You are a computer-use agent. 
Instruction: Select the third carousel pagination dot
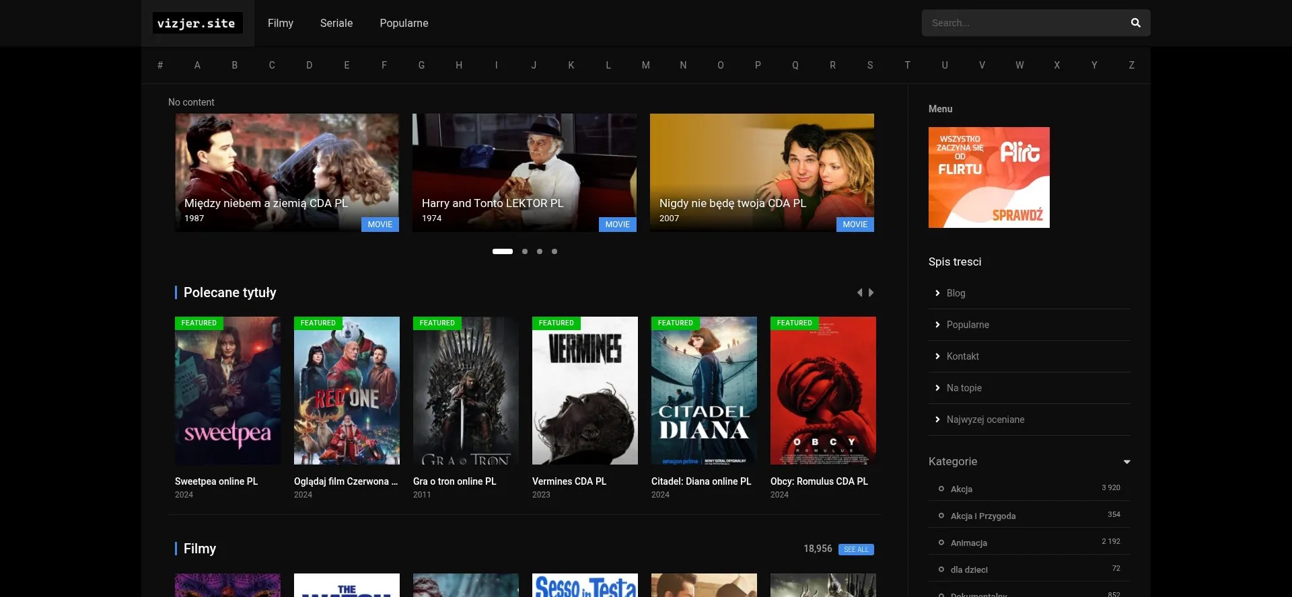tap(540, 251)
